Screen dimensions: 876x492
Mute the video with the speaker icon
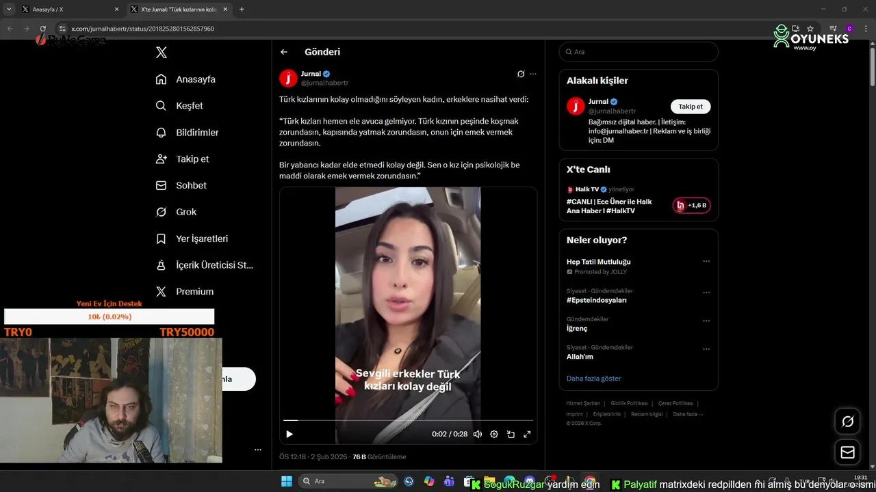point(478,434)
